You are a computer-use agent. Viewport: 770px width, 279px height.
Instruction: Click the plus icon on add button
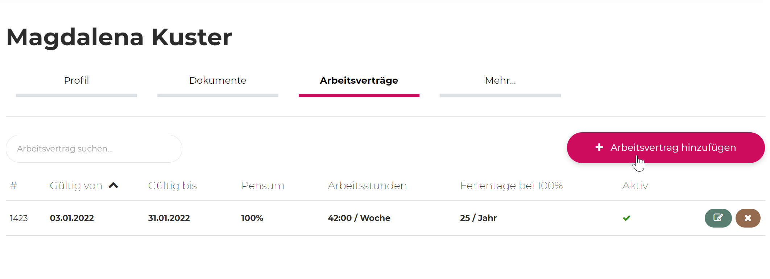click(x=599, y=147)
